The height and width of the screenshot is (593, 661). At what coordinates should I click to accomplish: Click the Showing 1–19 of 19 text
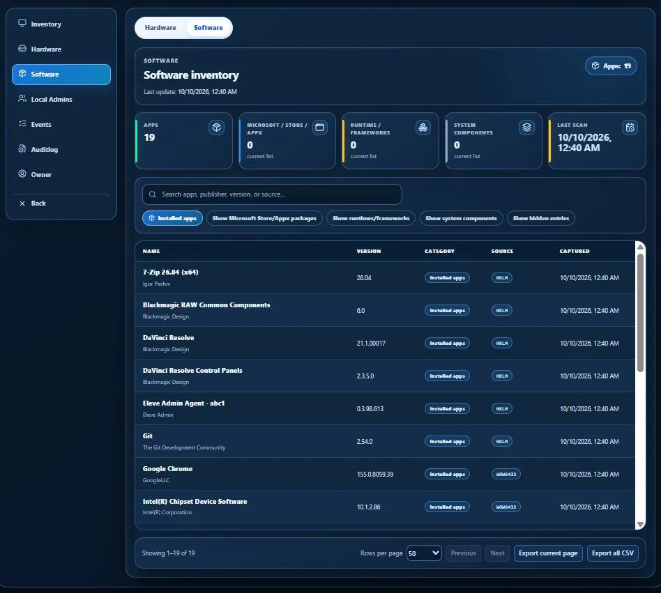pos(168,553)
